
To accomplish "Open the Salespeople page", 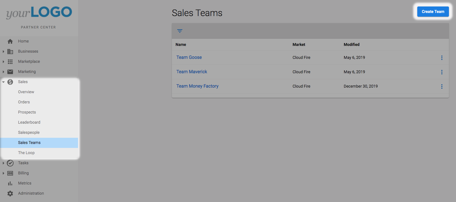I will [29, 132].
